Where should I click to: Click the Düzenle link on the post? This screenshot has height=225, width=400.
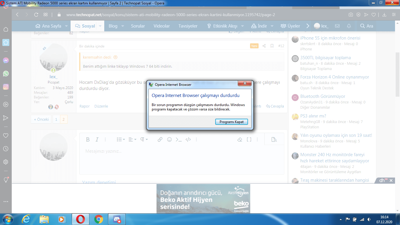point(101,106)
